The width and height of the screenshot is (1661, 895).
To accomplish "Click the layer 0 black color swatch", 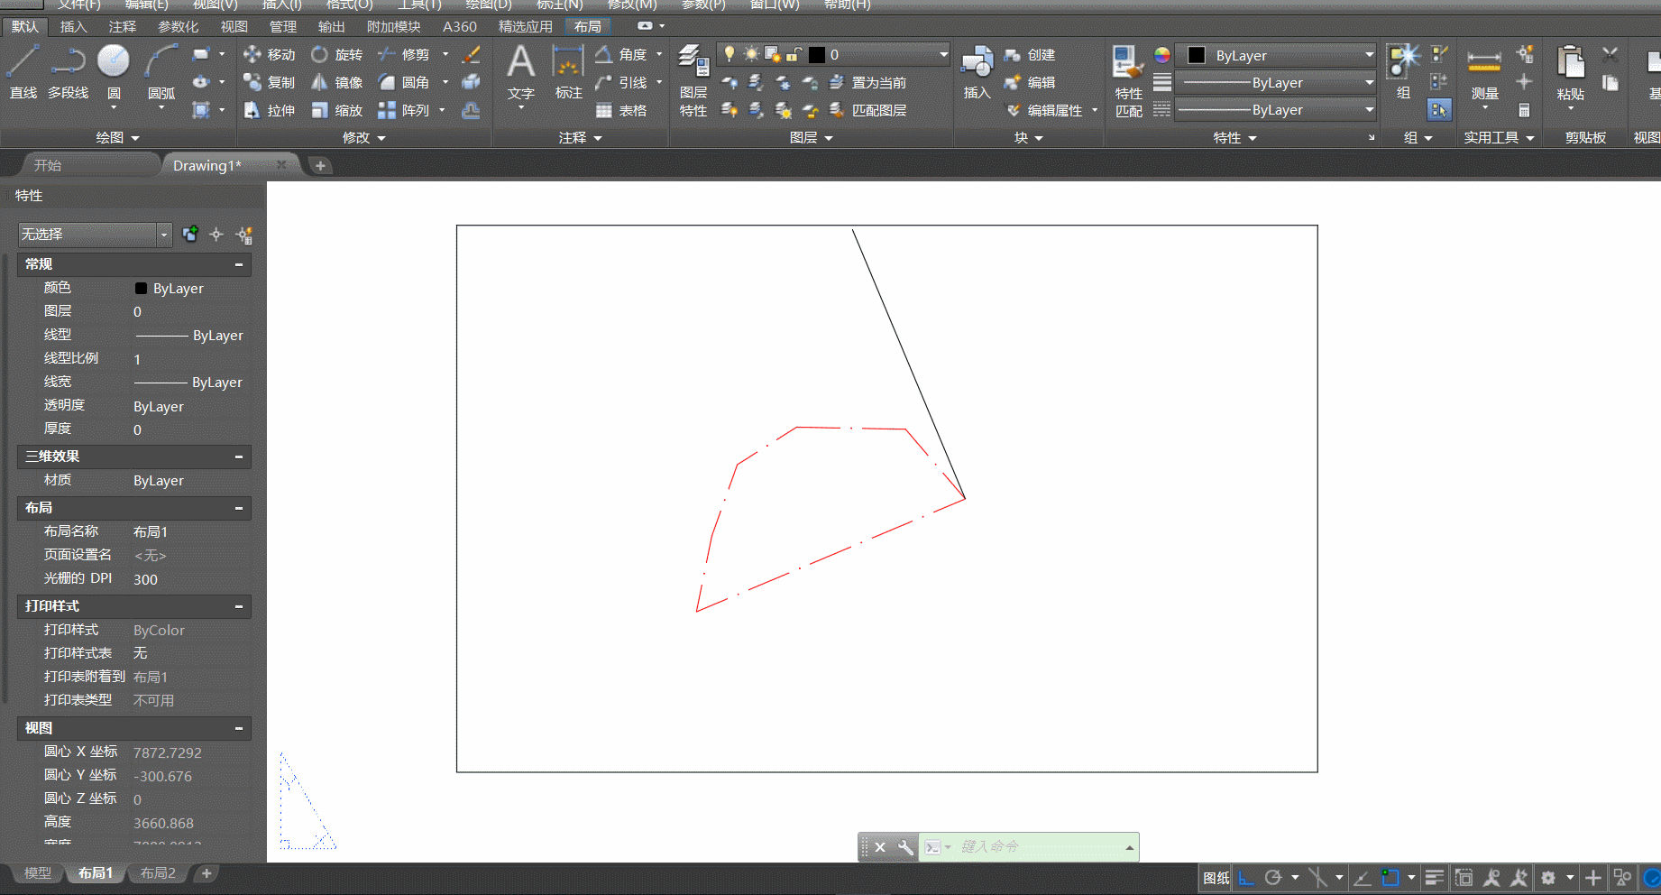I will point(817,55).
